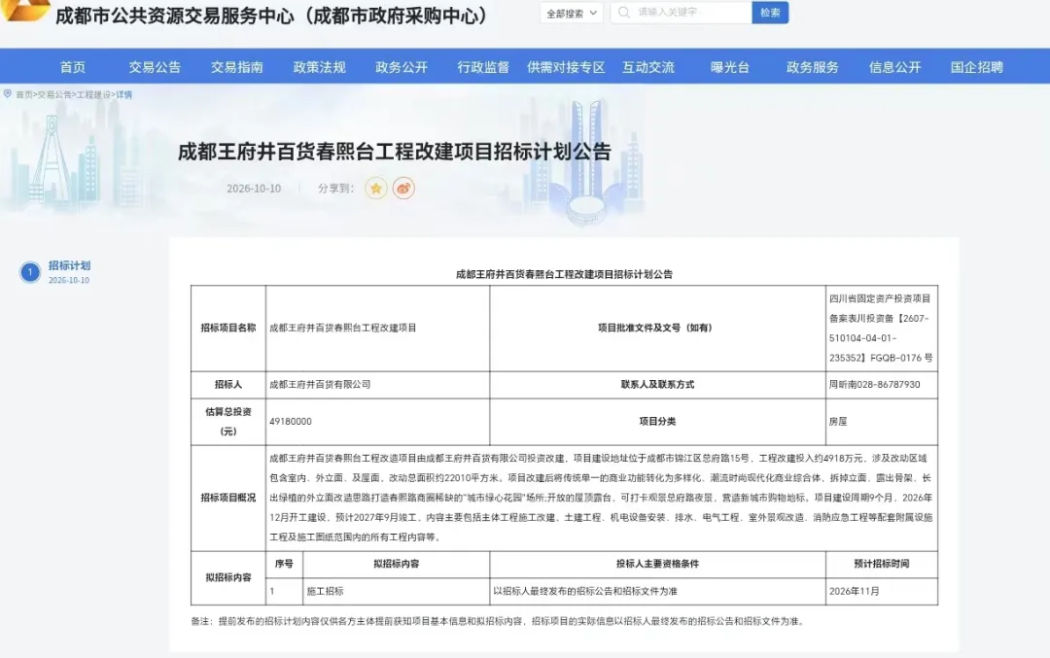Image resolution: width=1050 pixels, height=658 pixels.
Task: Click cell 成都王府井百货有限公司
Action: coord(377,385)
